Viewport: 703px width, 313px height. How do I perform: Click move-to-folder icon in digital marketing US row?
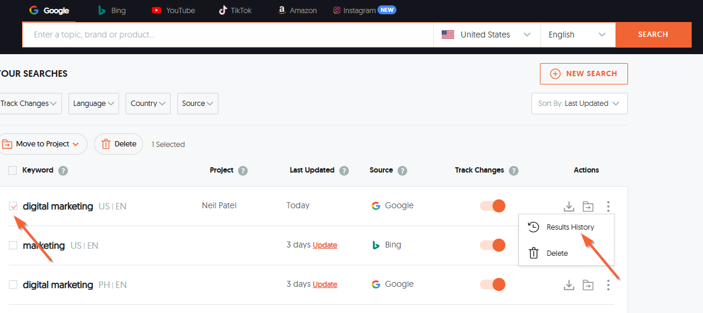tap(588, 206)
